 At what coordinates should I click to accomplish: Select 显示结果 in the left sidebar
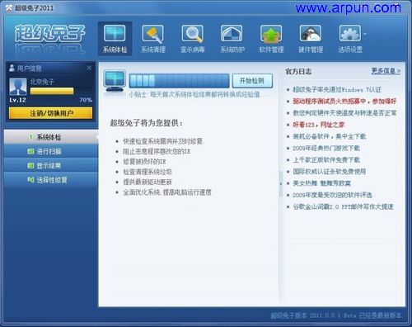click(51, 166)
